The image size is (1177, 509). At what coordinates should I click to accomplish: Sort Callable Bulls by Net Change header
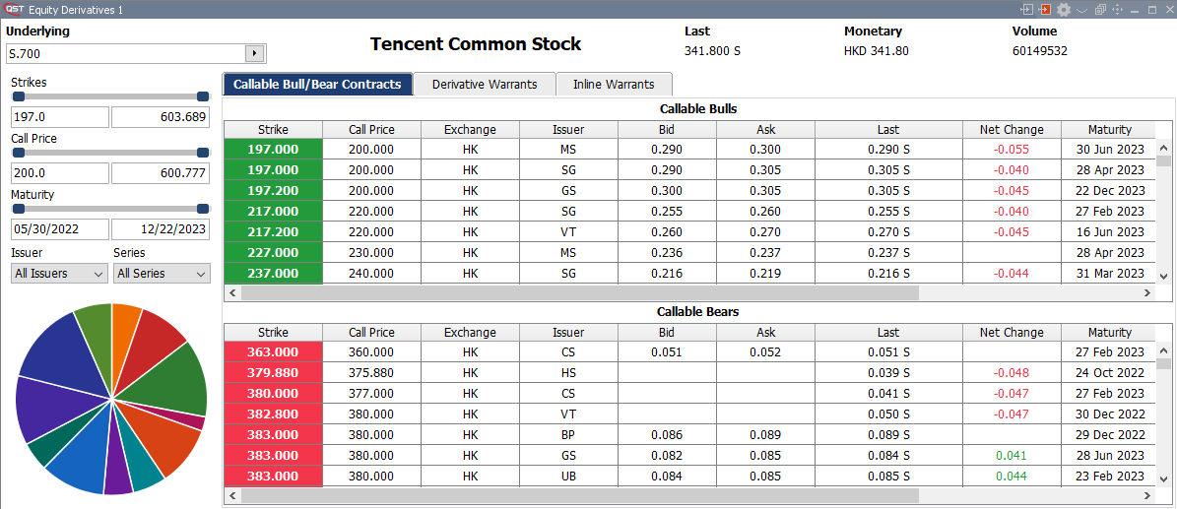point(1012,129)
